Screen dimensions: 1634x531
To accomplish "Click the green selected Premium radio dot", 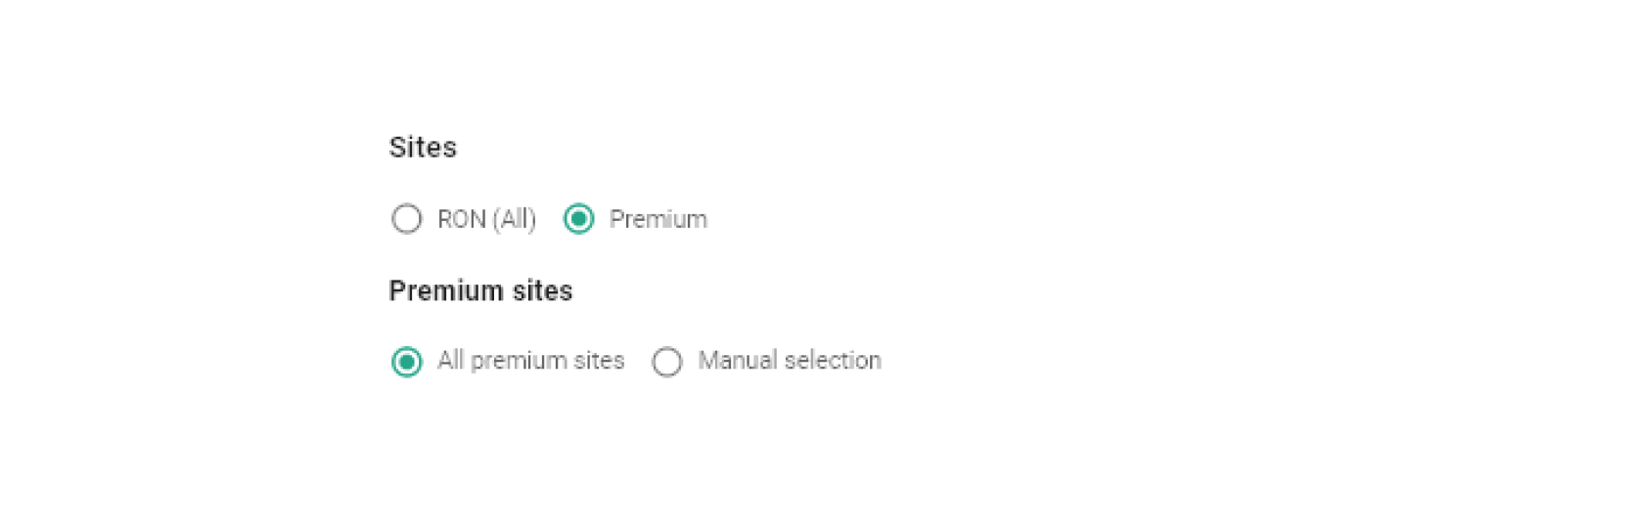I will [x=579, y=219].
